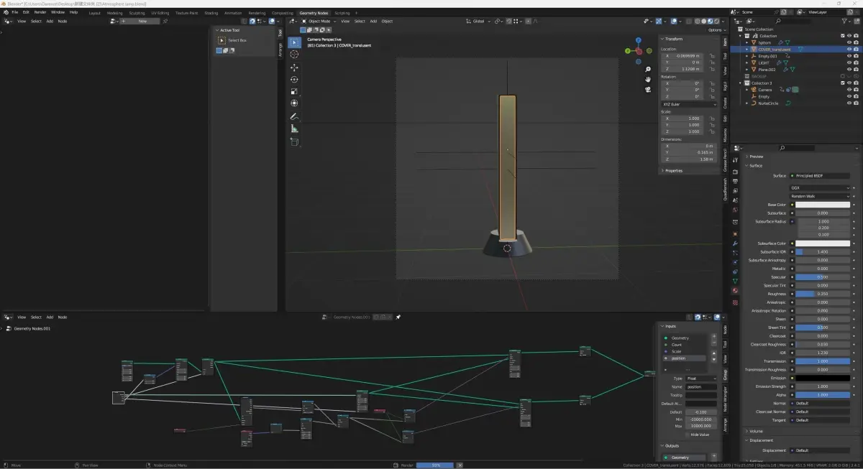Toggle the camera view icon in viewport
The height and width of the screenshot is (469, 863).
click(x=648, y=89)
